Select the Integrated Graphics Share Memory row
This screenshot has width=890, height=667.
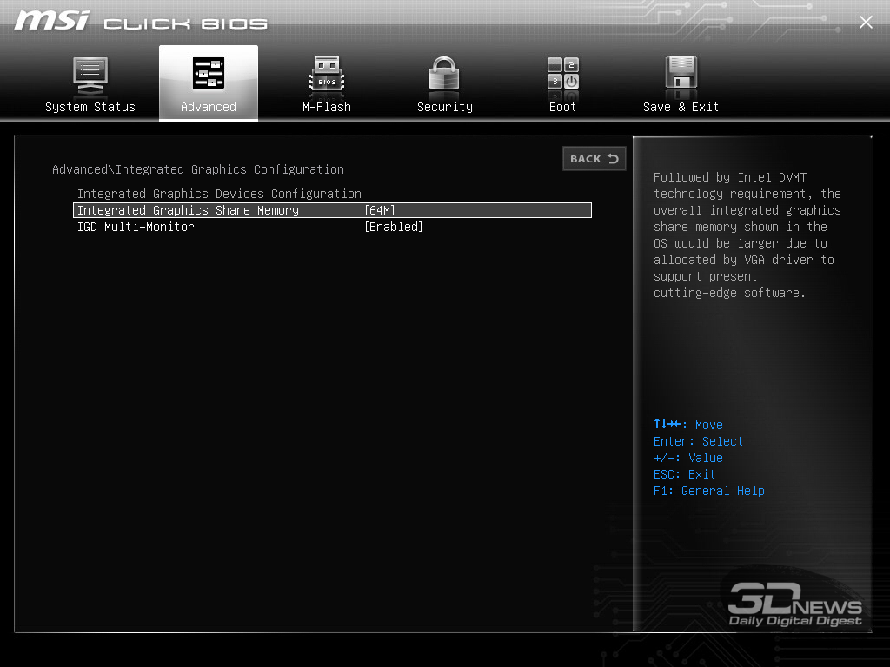[188, 210]
